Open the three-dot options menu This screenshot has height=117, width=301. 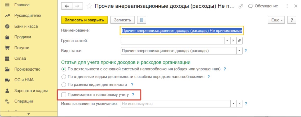[287, 6]
